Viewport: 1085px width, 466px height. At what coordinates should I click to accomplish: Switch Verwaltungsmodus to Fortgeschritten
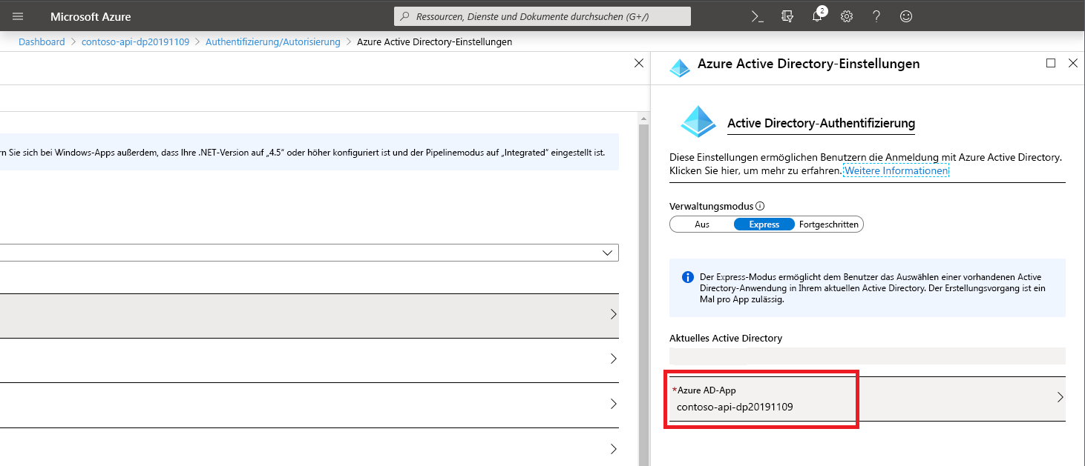(829, 224)
